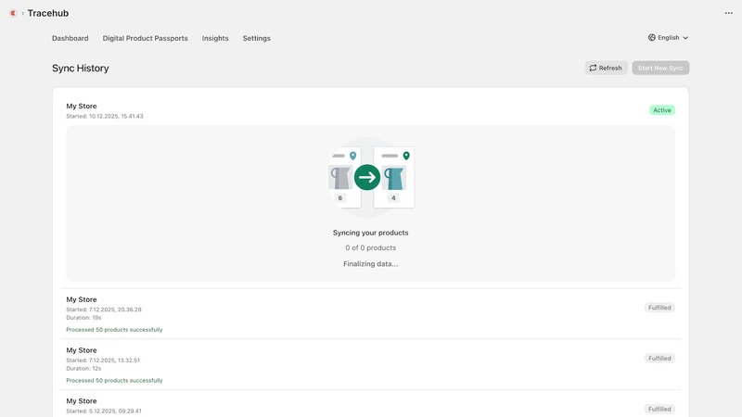Click 'Duration: 19s' text
Screen dimensions: 742x417
[x=83, y=318]
